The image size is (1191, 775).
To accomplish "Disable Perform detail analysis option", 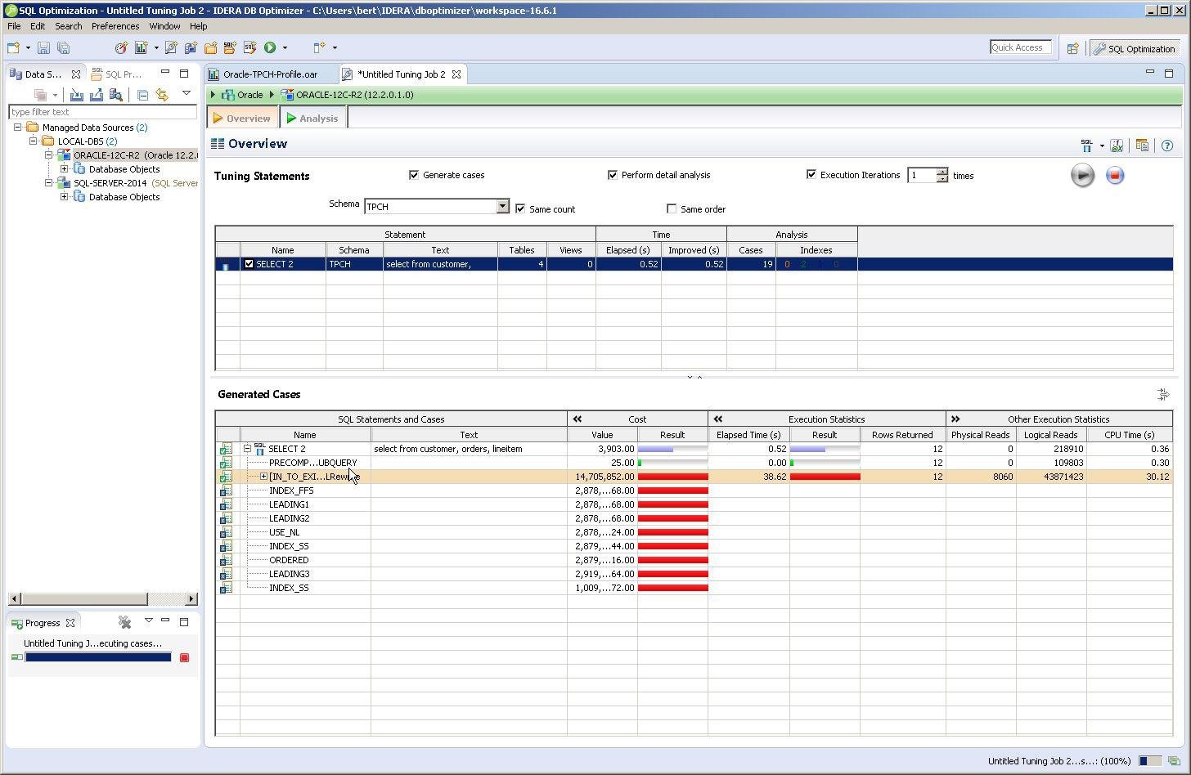I will 613,175.
